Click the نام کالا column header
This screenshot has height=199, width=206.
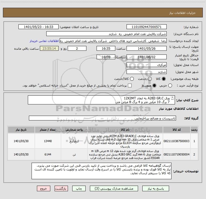(x=125, y=130)
